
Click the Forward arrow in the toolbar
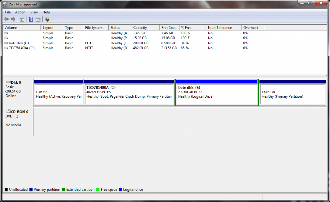[13, 19]
